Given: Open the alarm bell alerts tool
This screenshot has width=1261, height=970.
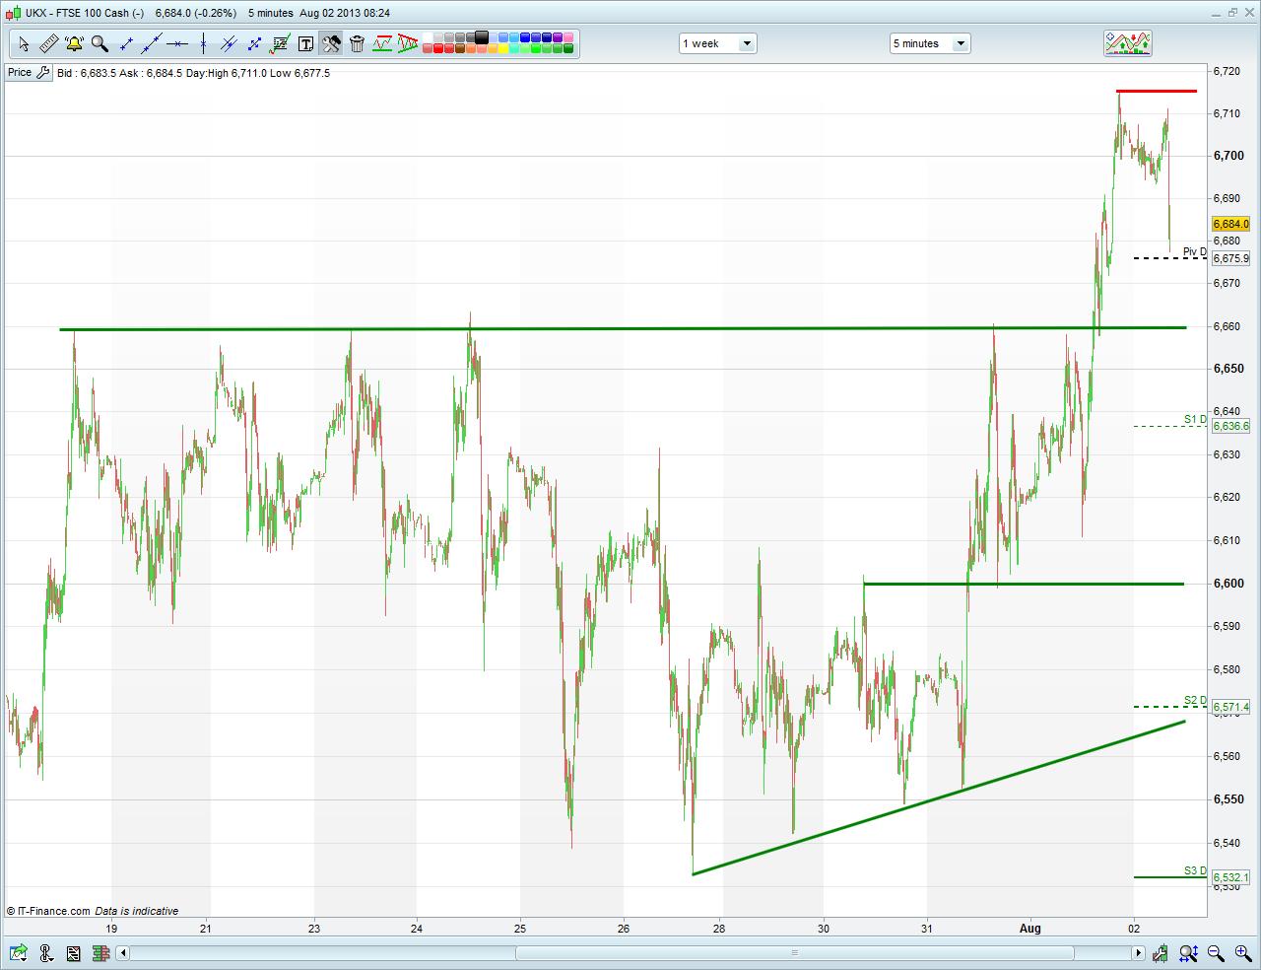Looking at the screenshot, I should [74, 43].
